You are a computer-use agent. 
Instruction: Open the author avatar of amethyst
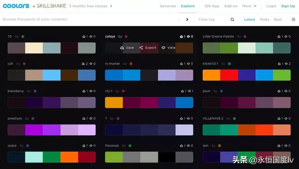tap(33, 118)
